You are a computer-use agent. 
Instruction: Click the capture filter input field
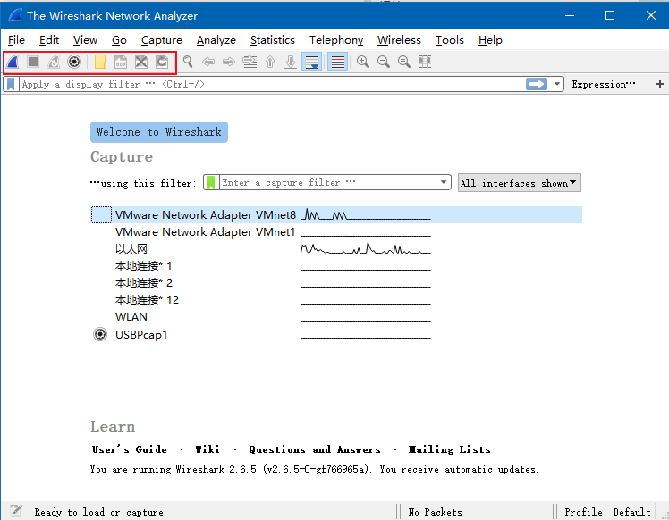[x=328, y=182]
